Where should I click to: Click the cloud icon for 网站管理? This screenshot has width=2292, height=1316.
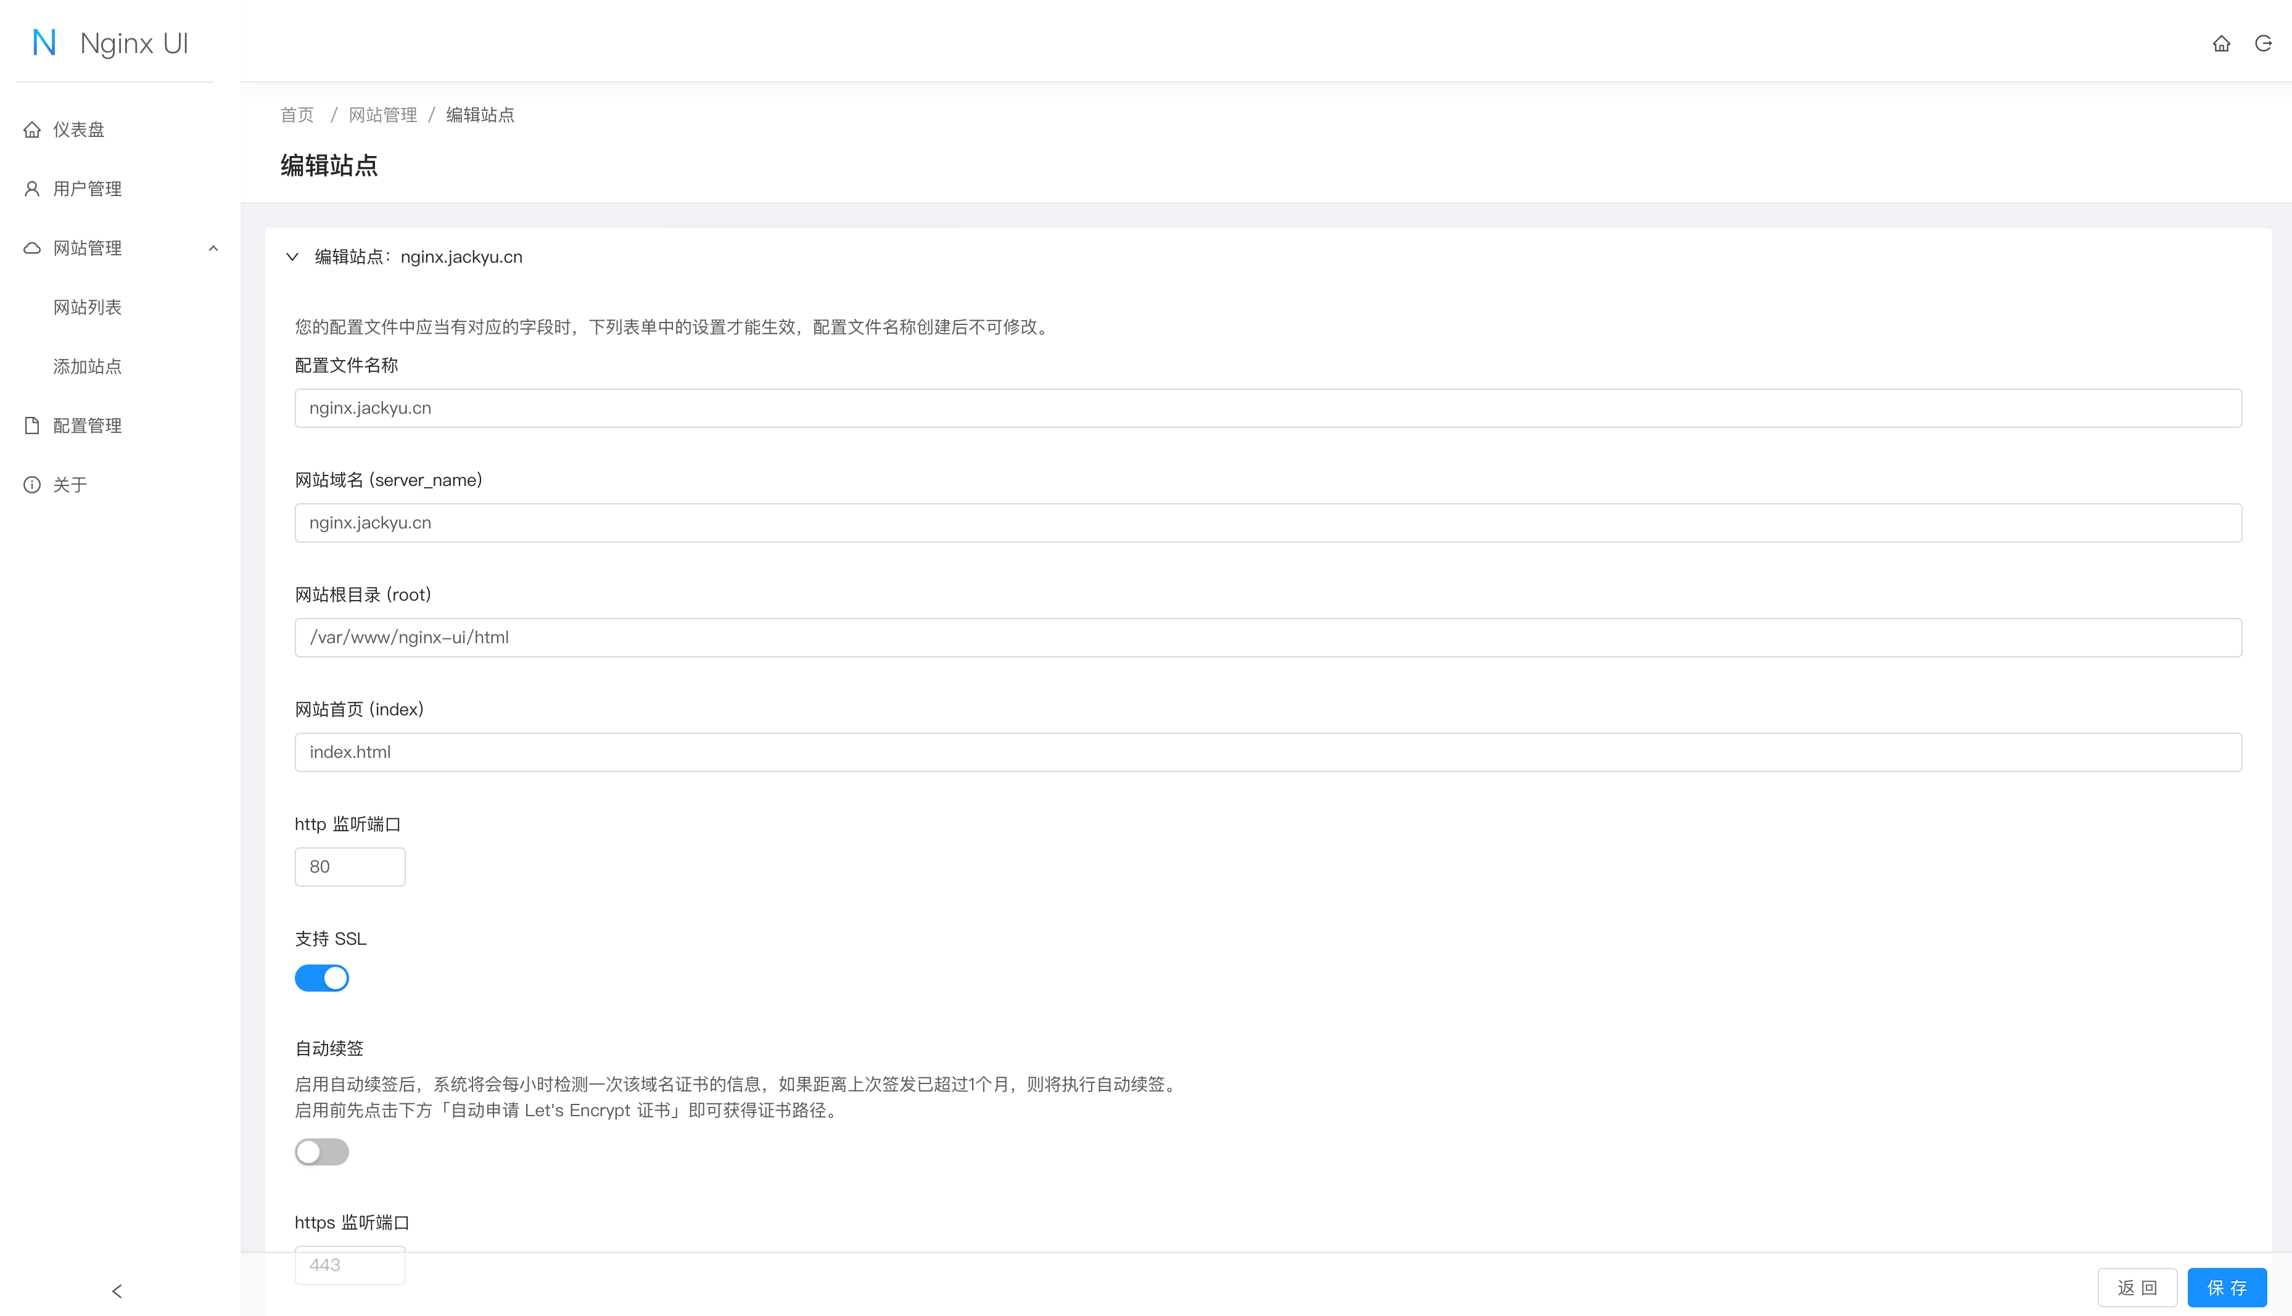click(33, 248)
